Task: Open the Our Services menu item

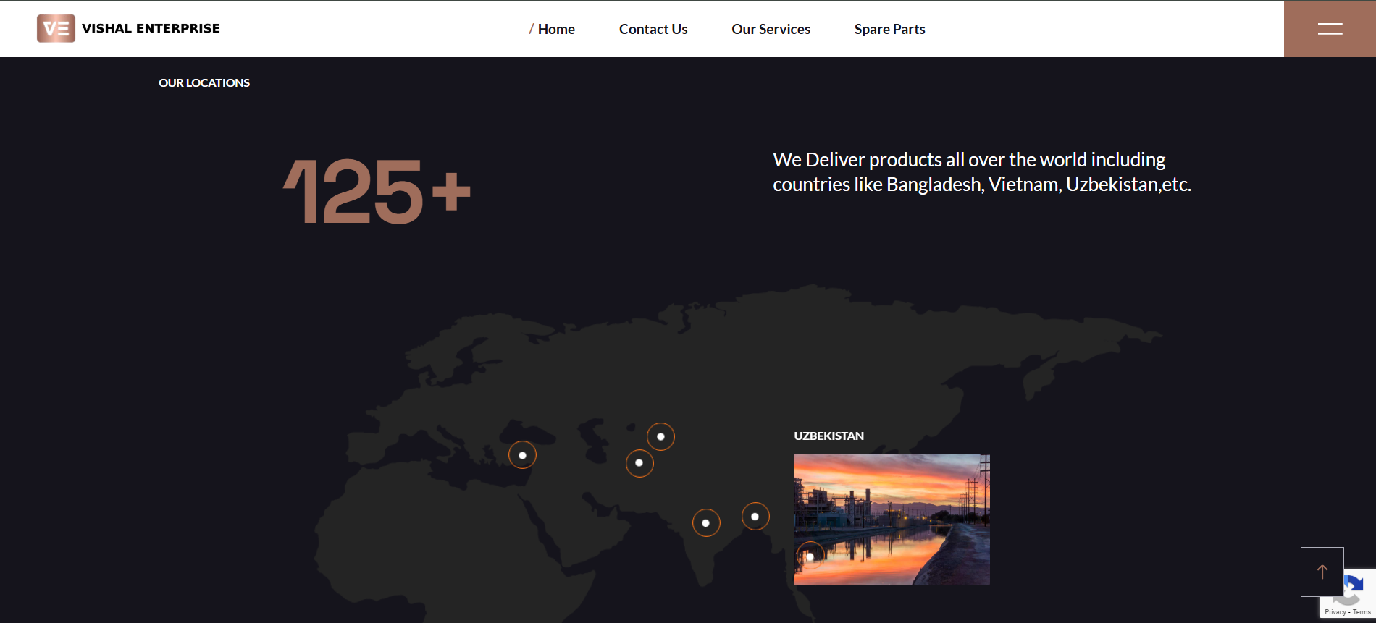Action: click(x=771, y=29)
